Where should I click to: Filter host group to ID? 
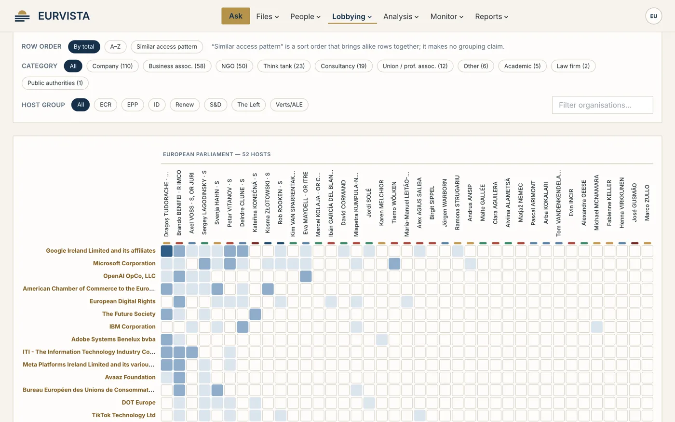point(157,105)
